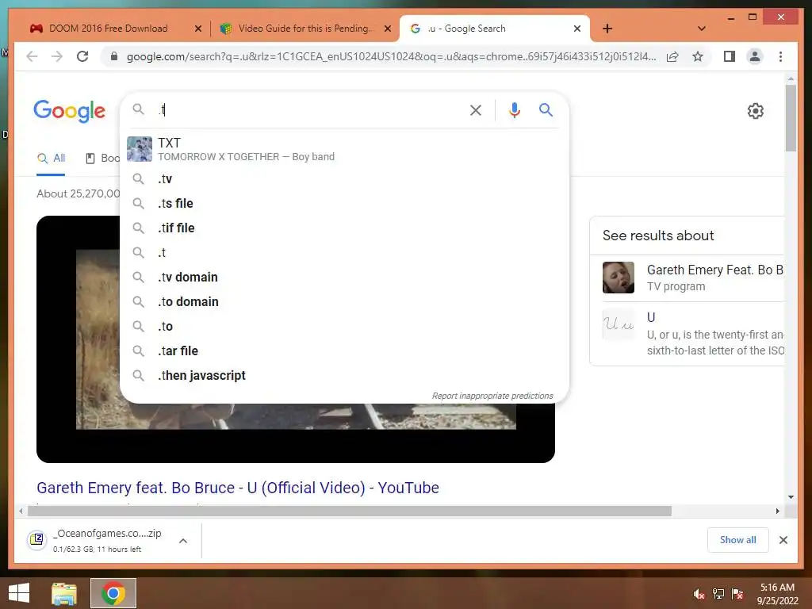
Task: Open Gareth Emery Feat. Bo B TV program result
Action: tap(693, 278)
